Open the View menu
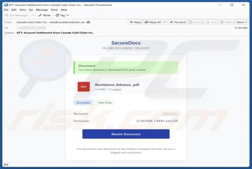The width and height of the screenshot is (252, 169). click(23, 10)
